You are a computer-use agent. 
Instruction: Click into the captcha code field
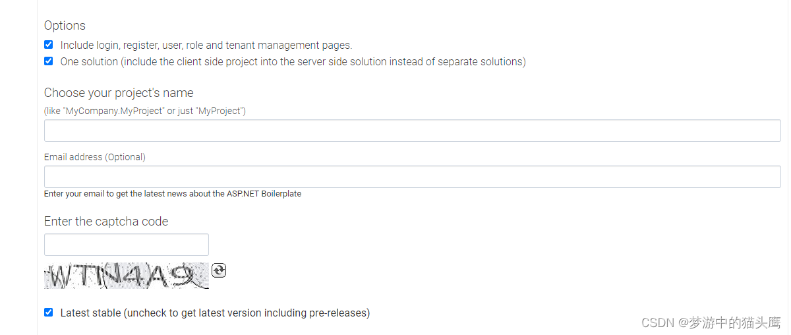[x=127, y=245]
